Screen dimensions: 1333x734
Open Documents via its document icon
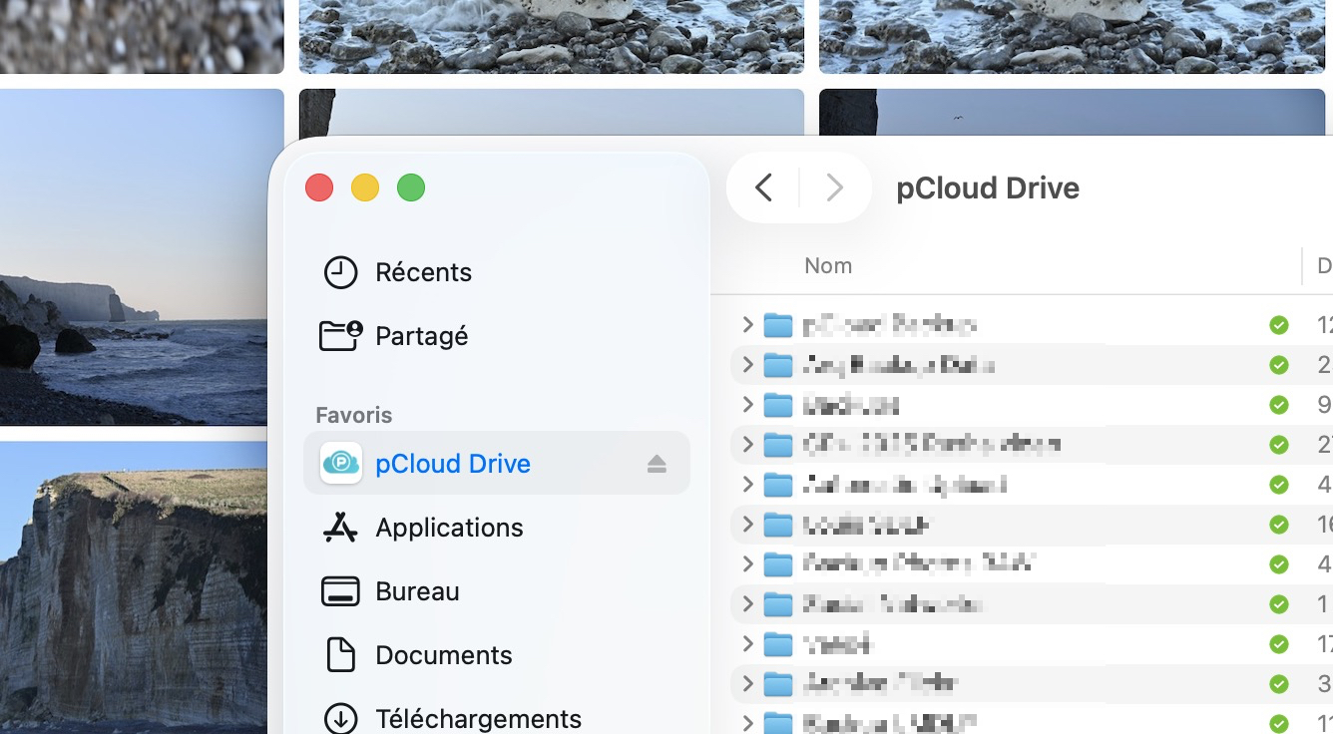(340, 654)
